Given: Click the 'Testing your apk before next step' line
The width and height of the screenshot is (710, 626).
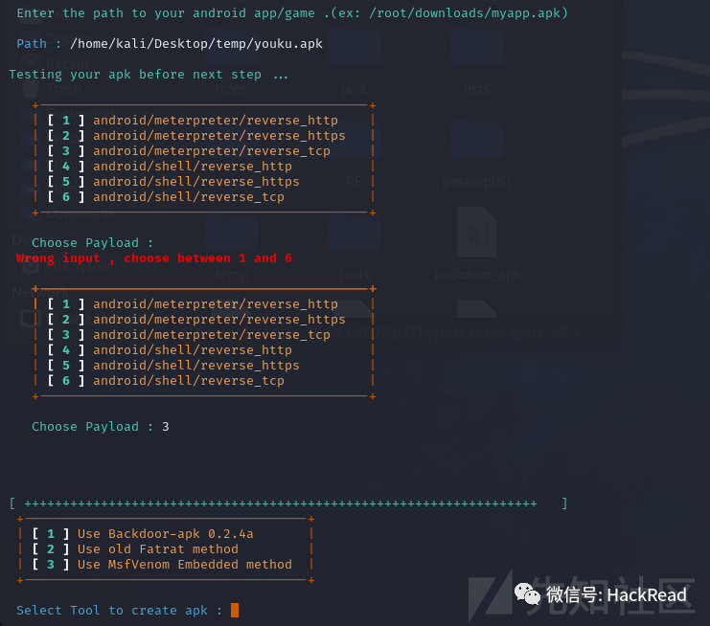Looking at the screenshot, I should (149, 74).
